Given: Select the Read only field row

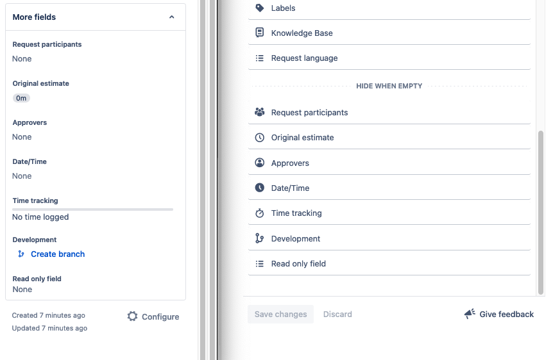Looking at the screenshot, I should (389, 263).
